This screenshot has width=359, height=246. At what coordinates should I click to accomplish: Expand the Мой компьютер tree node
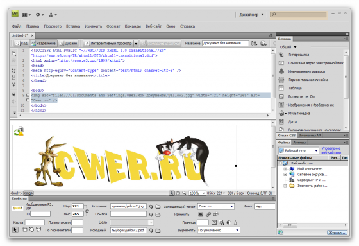[285, 169]
